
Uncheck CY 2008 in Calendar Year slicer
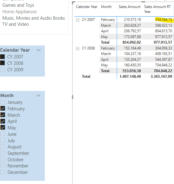(2, 63)
